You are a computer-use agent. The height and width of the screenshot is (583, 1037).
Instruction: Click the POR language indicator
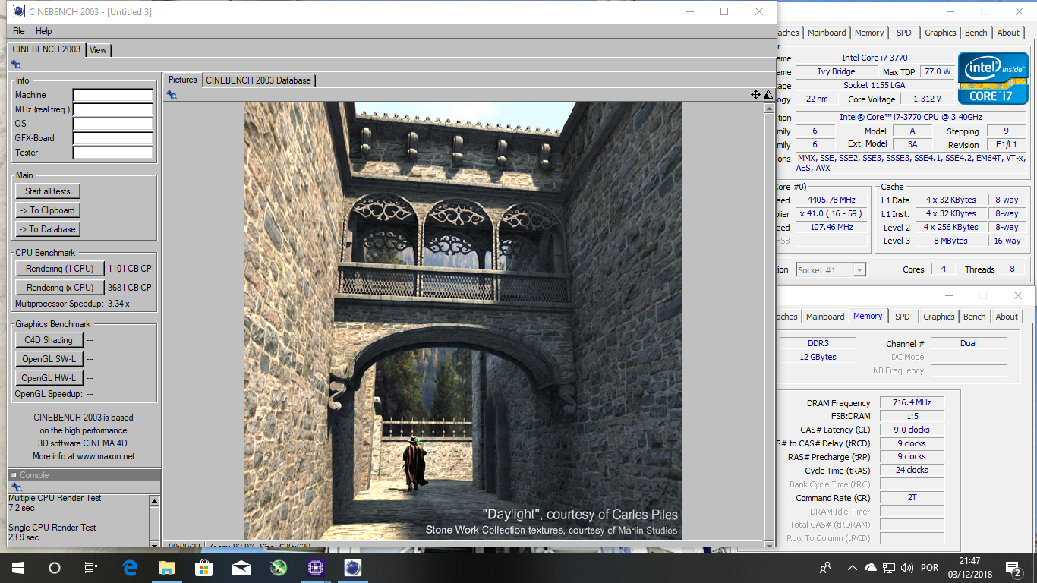pyautogui.click(x=930, y=567)
